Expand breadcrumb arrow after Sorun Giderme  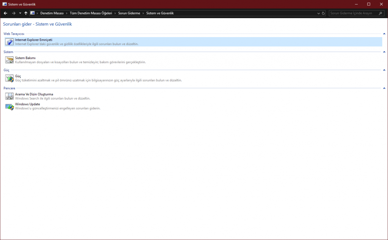pos(143,13)
